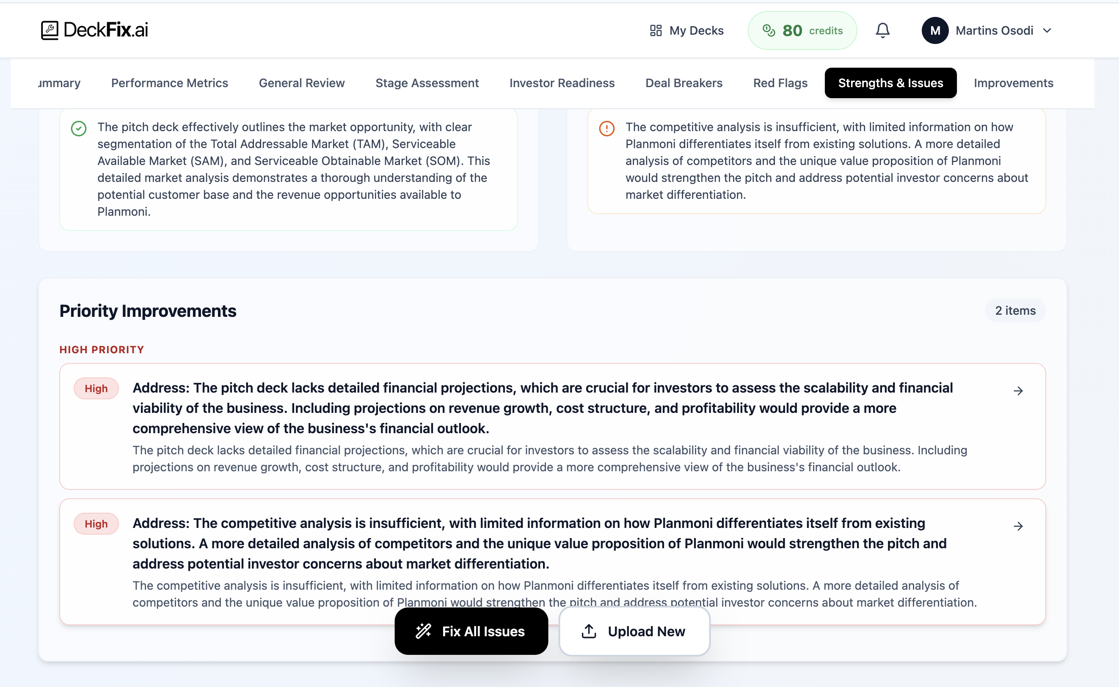The height and width of the screenshot is (687, 1119).
Task: Switch to the Red Flags tab
Action: tap(780, 82)
